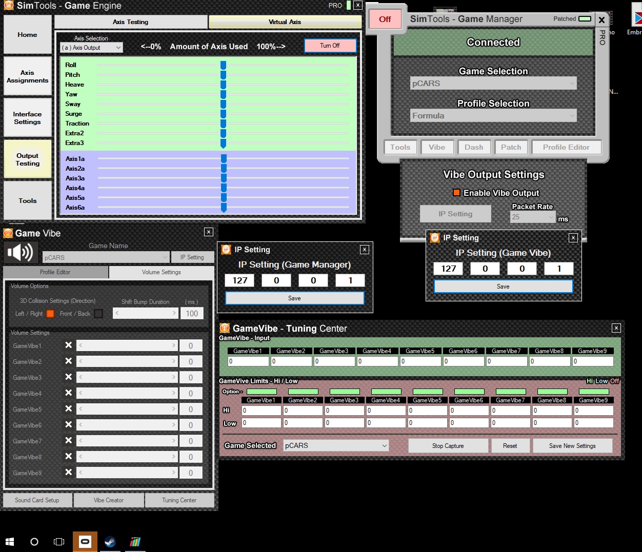Image resolution: width=642 pixels, height=552 pixels.
Task: Click the X icon beside GameVibe6 volume
Action: coord(68,425)
